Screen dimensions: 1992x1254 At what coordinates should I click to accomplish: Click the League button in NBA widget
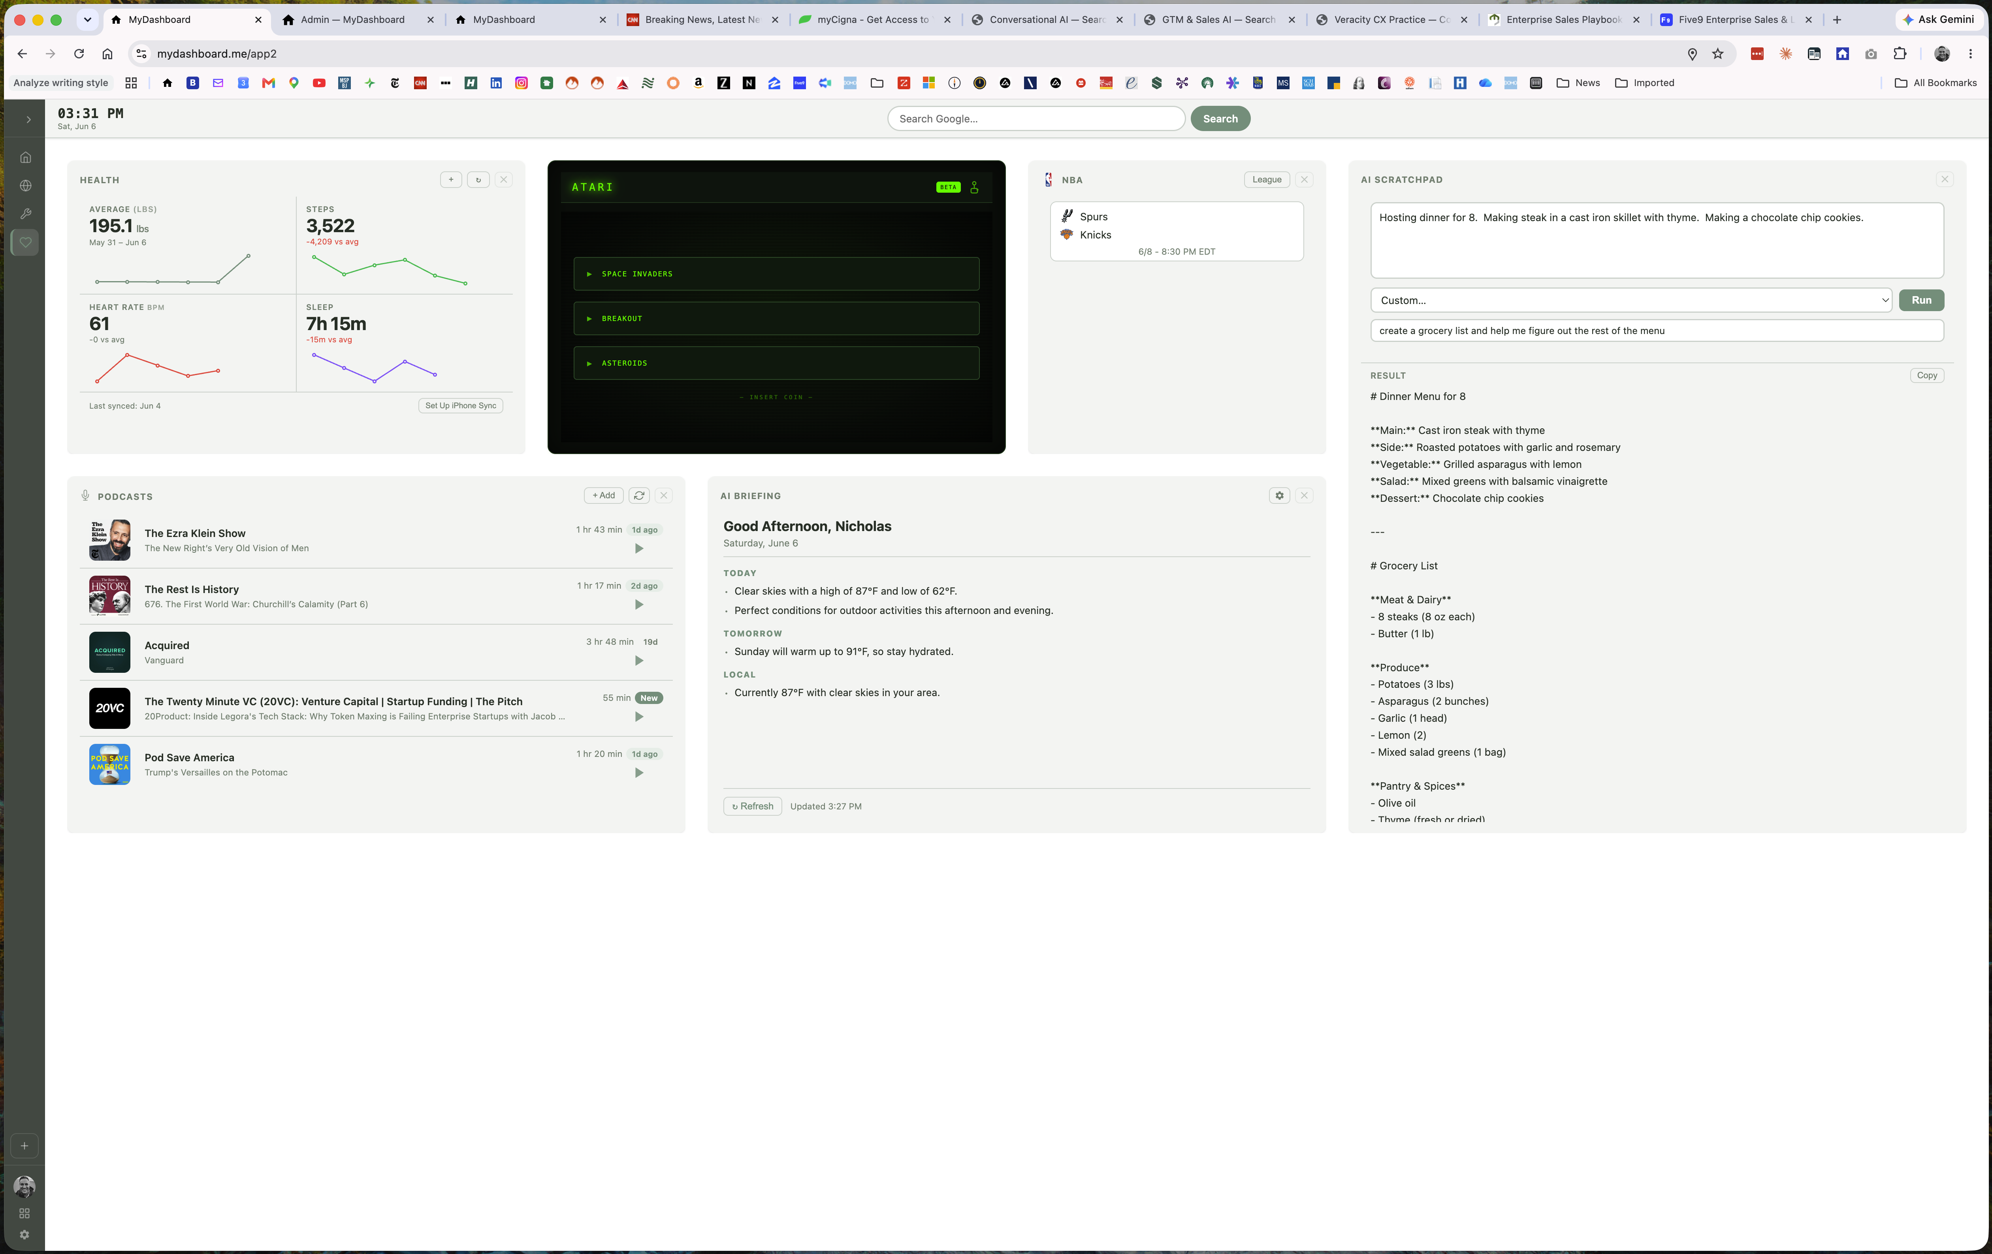point(1267,179)
